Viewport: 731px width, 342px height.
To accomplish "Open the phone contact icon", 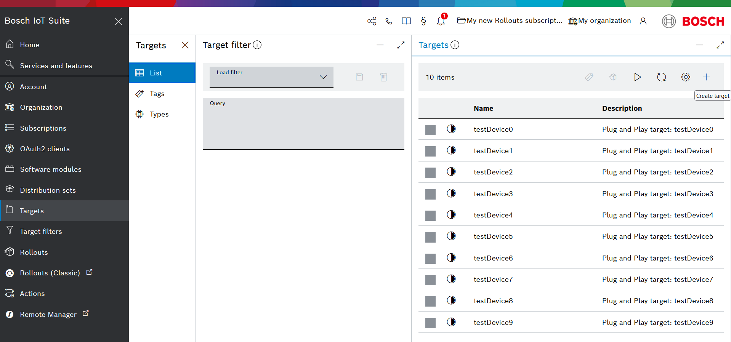I will [x=389, y=21].
